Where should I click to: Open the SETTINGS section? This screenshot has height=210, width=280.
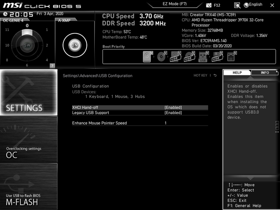click(29, 92)
